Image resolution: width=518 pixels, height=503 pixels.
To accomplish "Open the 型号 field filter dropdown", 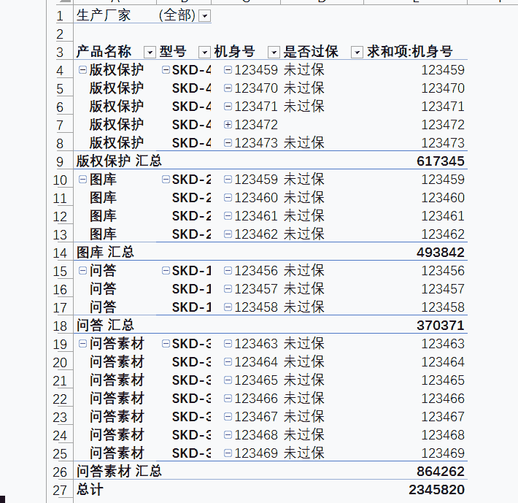I will pyautogui.click(x=205, y=53).
